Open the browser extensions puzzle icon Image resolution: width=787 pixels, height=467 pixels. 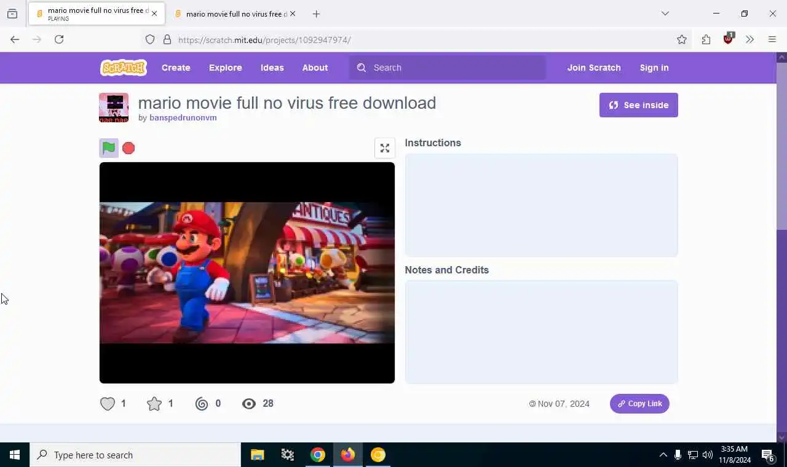706,40
